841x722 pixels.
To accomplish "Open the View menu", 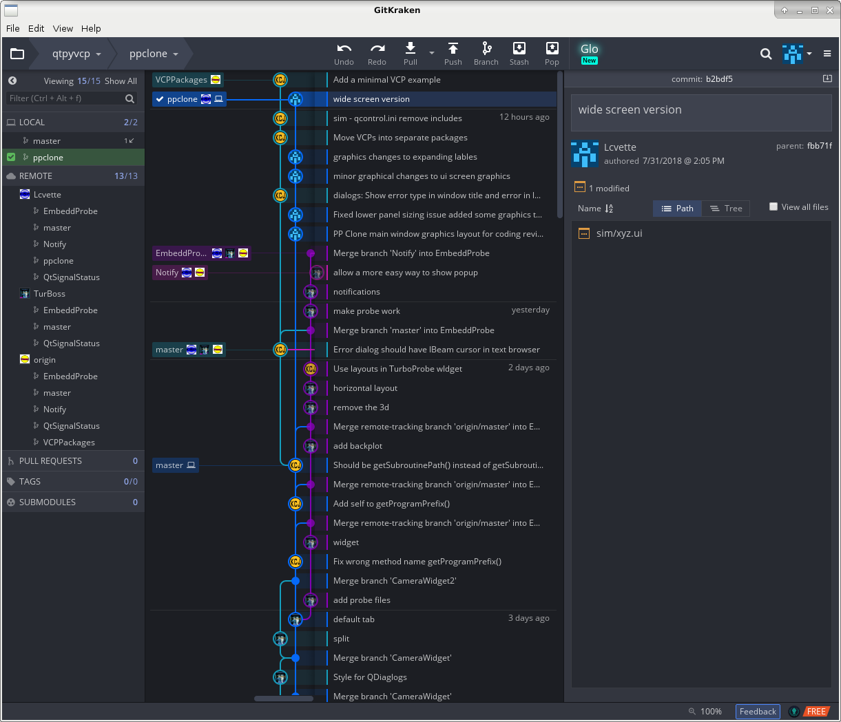I will click(x=63, y=28).
